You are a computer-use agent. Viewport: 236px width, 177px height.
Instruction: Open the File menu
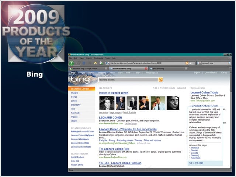click(x=70, y=58)
